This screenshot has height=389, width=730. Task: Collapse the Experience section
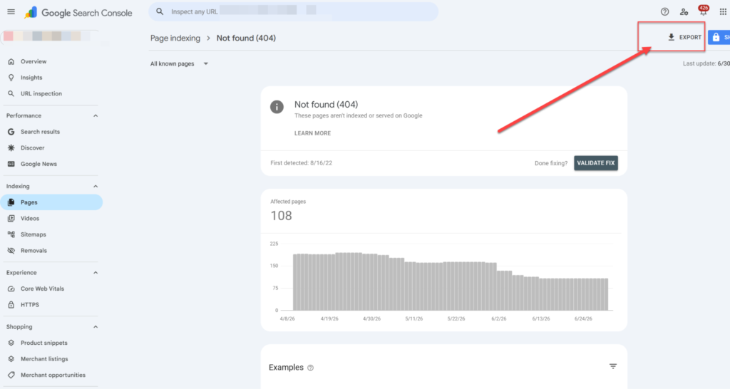[96, 273]
